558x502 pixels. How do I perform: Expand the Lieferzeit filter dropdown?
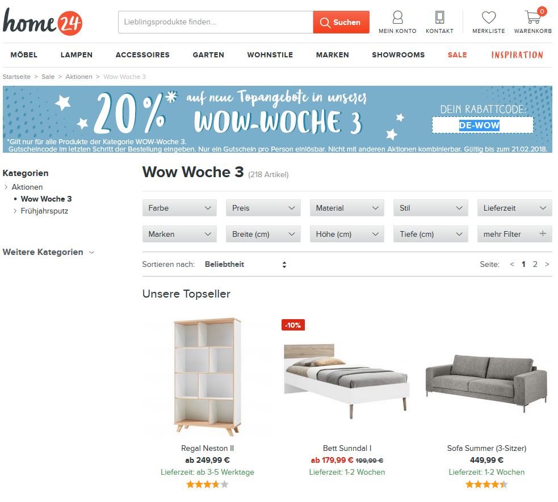pyautogui.click(x=514, y=208)
